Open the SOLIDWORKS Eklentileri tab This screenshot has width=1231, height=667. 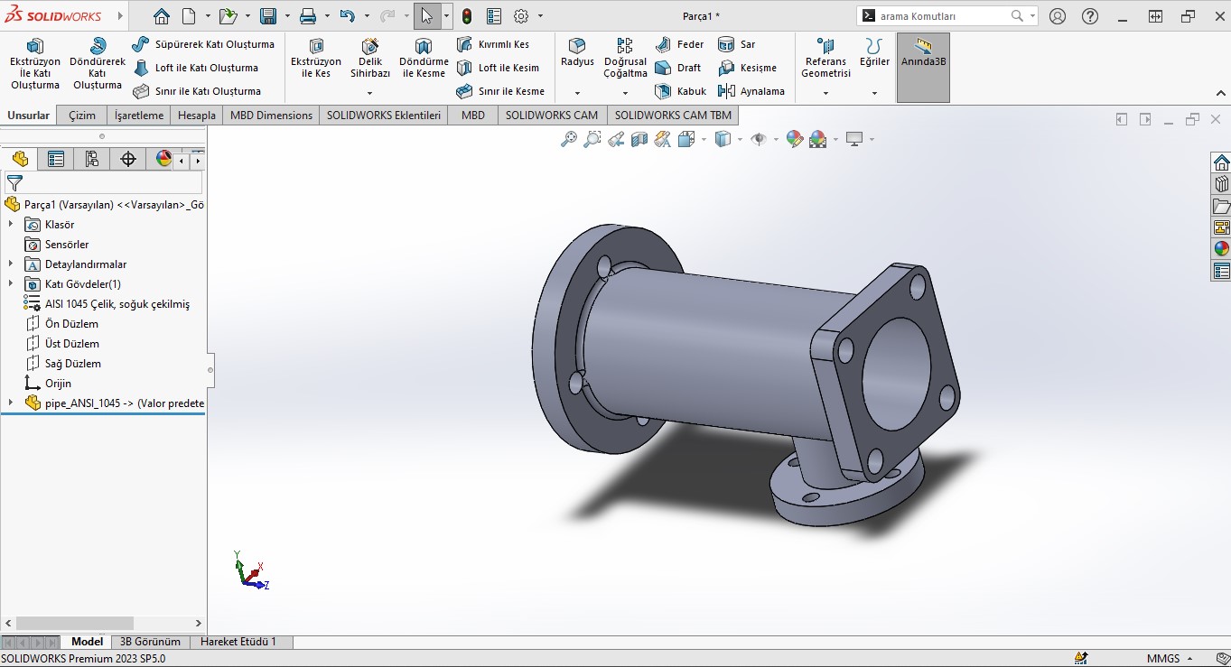coord(384,116)
